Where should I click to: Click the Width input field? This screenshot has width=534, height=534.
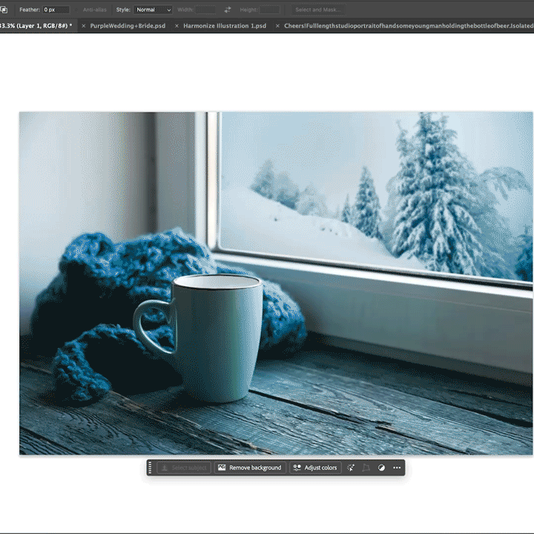click(x=205, y=10)
